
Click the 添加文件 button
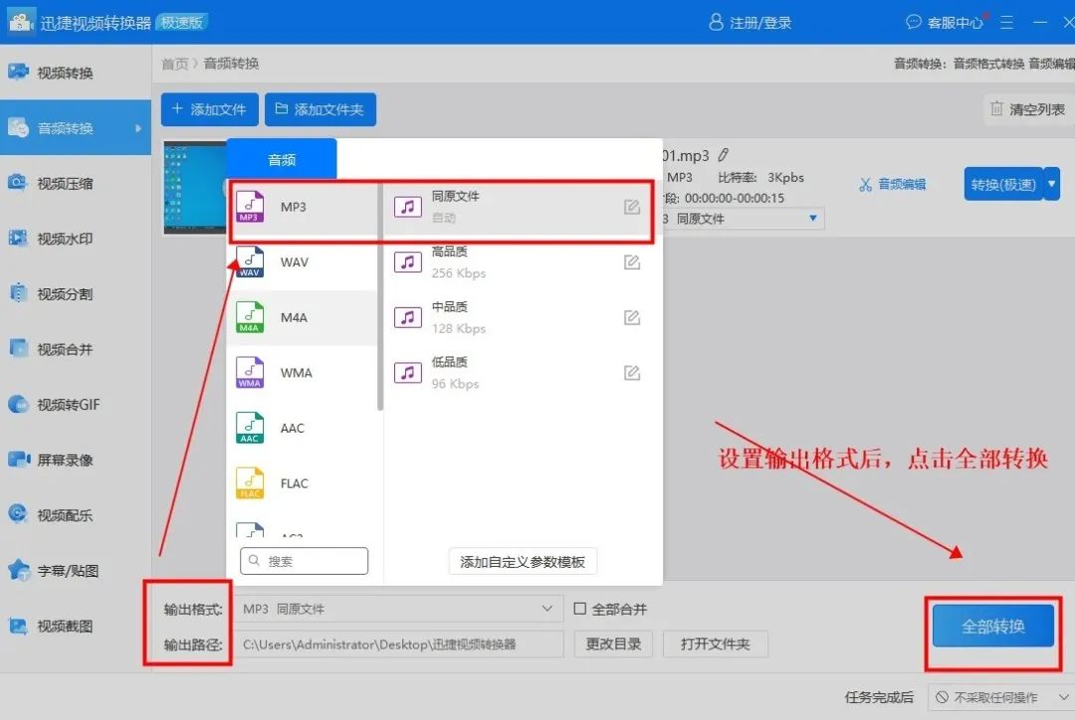(x=210, y=109)
